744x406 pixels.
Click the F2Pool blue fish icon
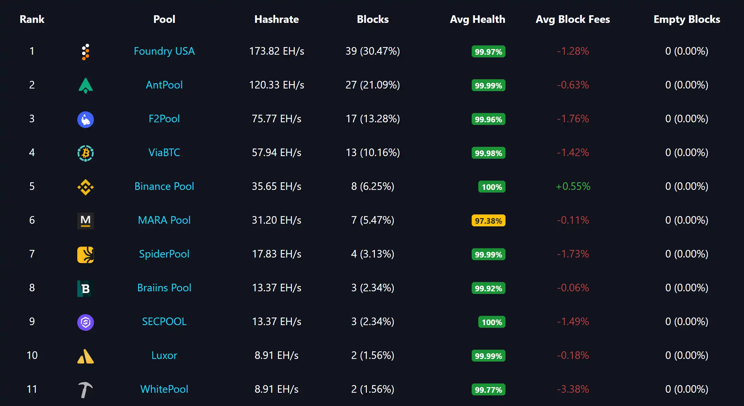[86, 119]
